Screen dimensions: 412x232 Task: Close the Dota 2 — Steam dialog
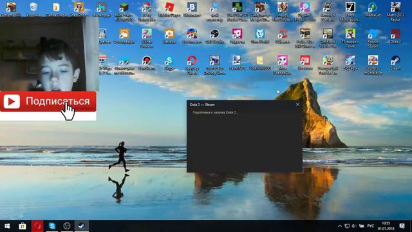click(297, 104)
